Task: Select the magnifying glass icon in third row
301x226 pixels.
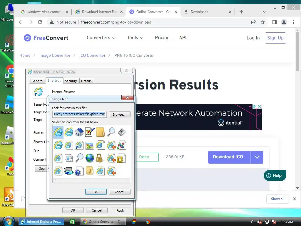Action: click(x=79, y=158)
